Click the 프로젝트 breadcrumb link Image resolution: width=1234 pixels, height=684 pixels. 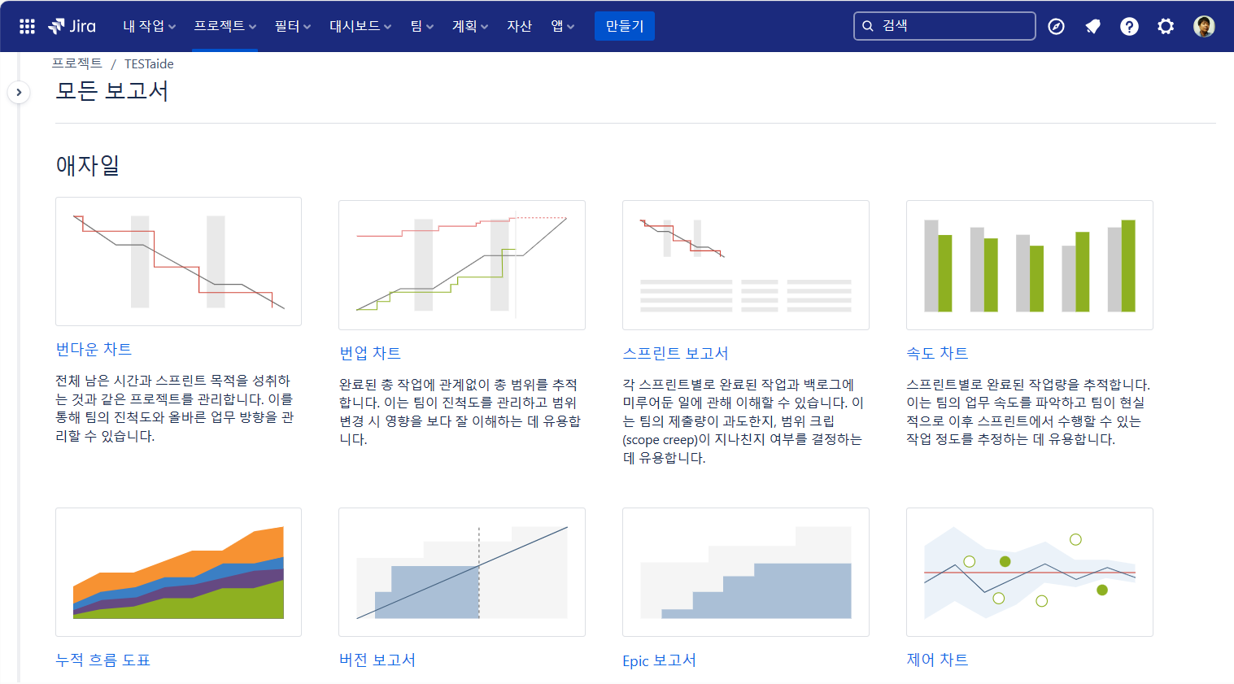pyautogui.click(x=77, y=63)
